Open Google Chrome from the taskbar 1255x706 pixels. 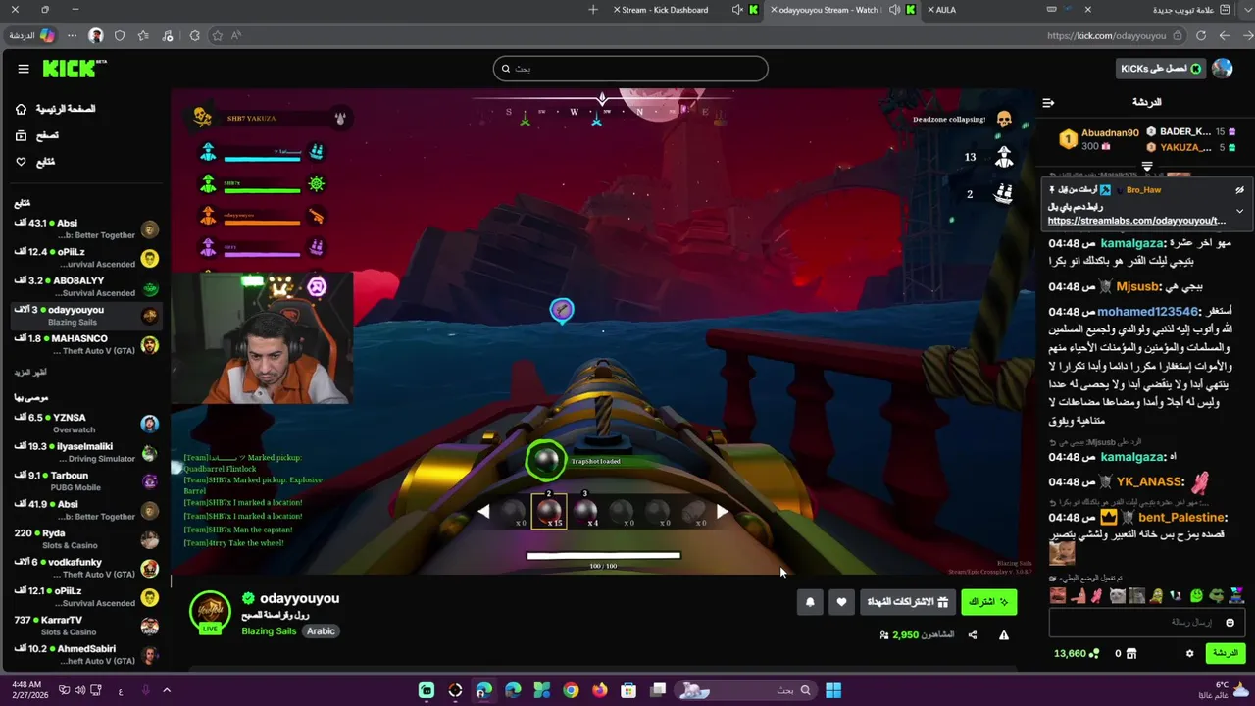[x=571, y=690]
